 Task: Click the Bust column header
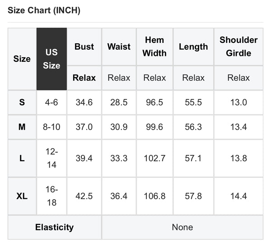click(x=84, y=47)
